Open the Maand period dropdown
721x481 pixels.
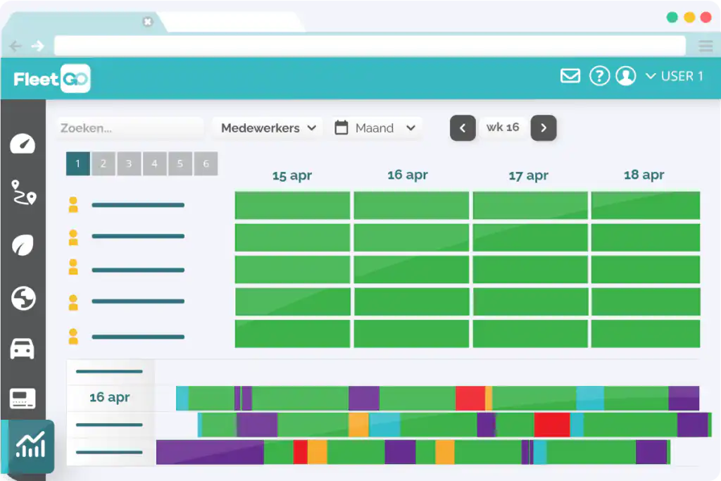(x=376, y=128)
